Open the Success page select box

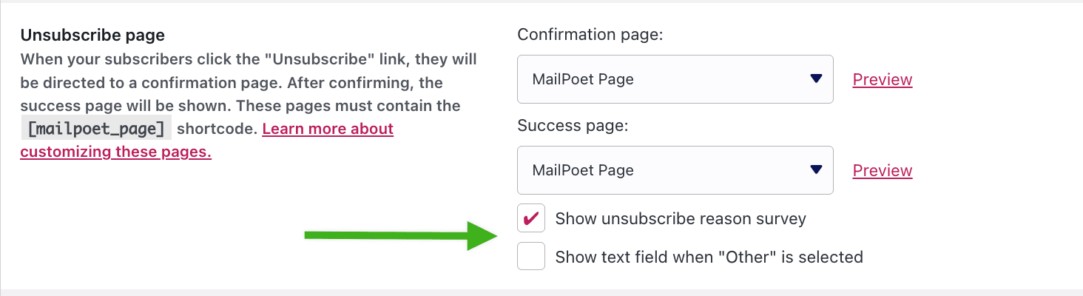tap(675, 170)
